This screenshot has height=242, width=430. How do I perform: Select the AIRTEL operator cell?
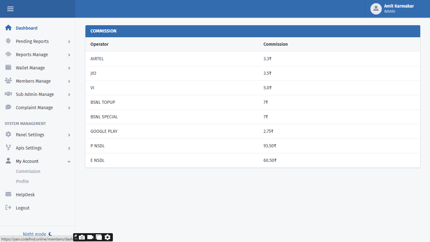point(97,59)
